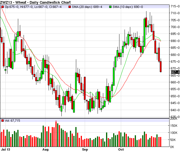Click the tall green candle reaching 706 in October

[144, 33]
